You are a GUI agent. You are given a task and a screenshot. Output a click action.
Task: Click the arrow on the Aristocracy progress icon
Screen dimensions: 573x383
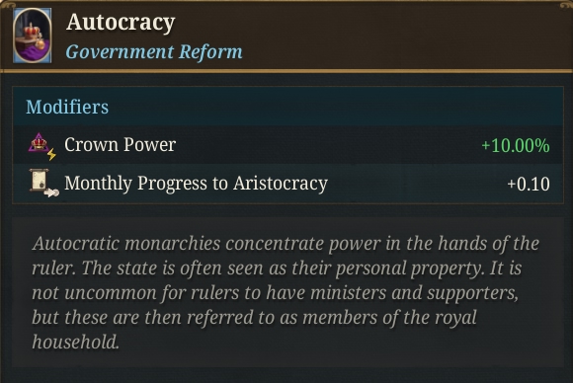[51, 192]
